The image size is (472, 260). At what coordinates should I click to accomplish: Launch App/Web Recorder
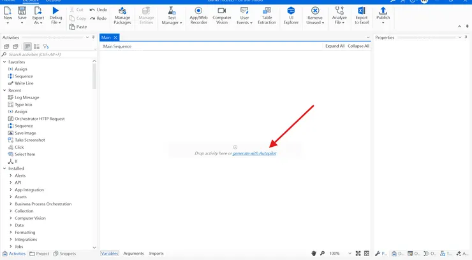click(198, 15)
